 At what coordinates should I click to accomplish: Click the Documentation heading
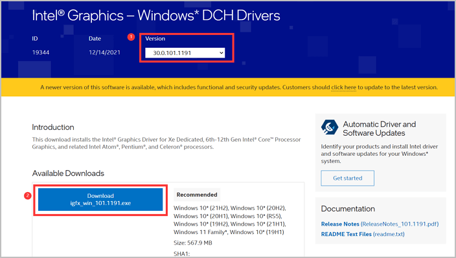[348, 209]
